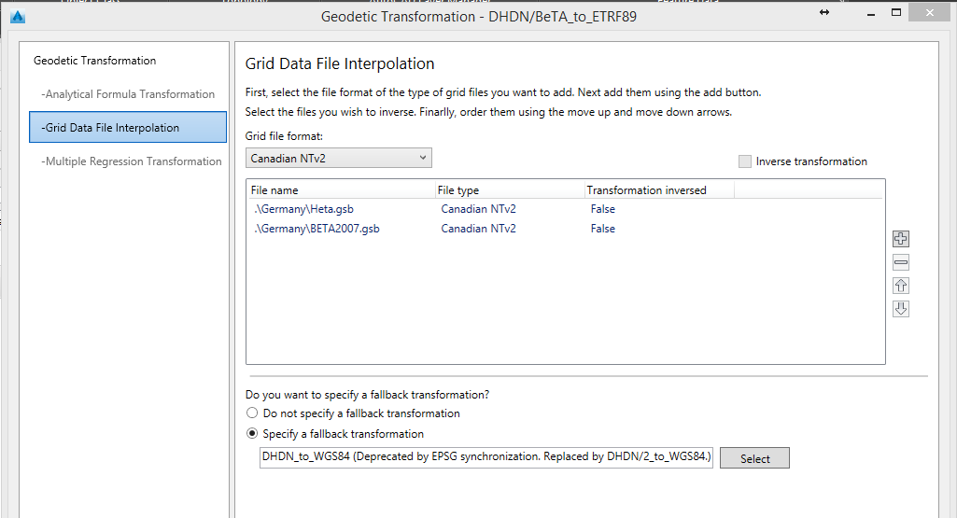Select 'Specify a fallback transformation' radio

point(252,433)
